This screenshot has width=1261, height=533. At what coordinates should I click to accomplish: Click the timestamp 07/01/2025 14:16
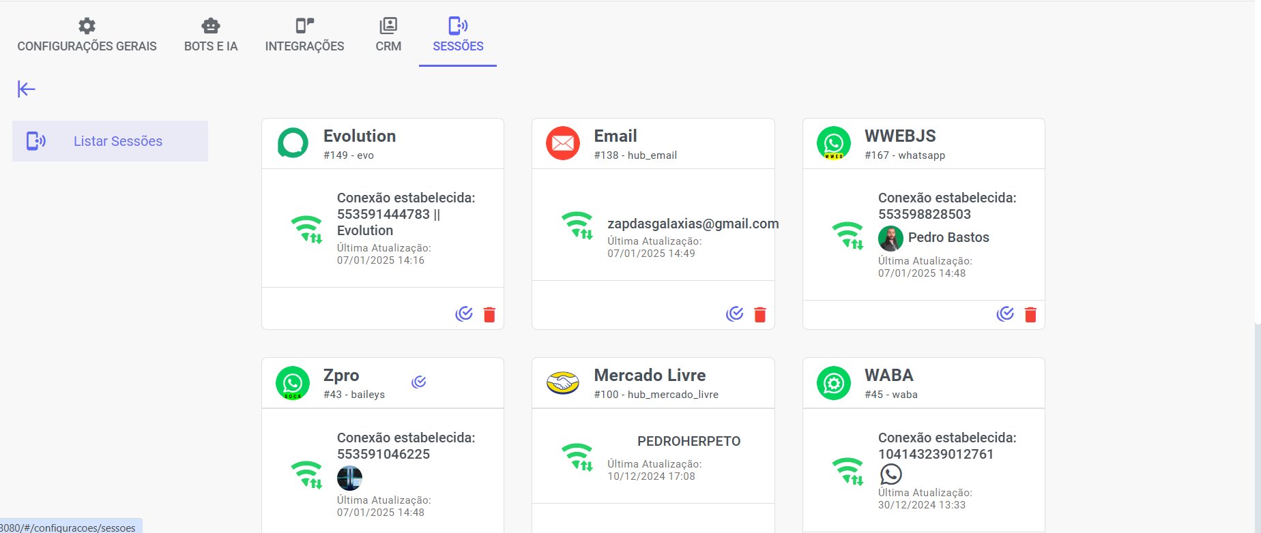[x=381, y=260]
